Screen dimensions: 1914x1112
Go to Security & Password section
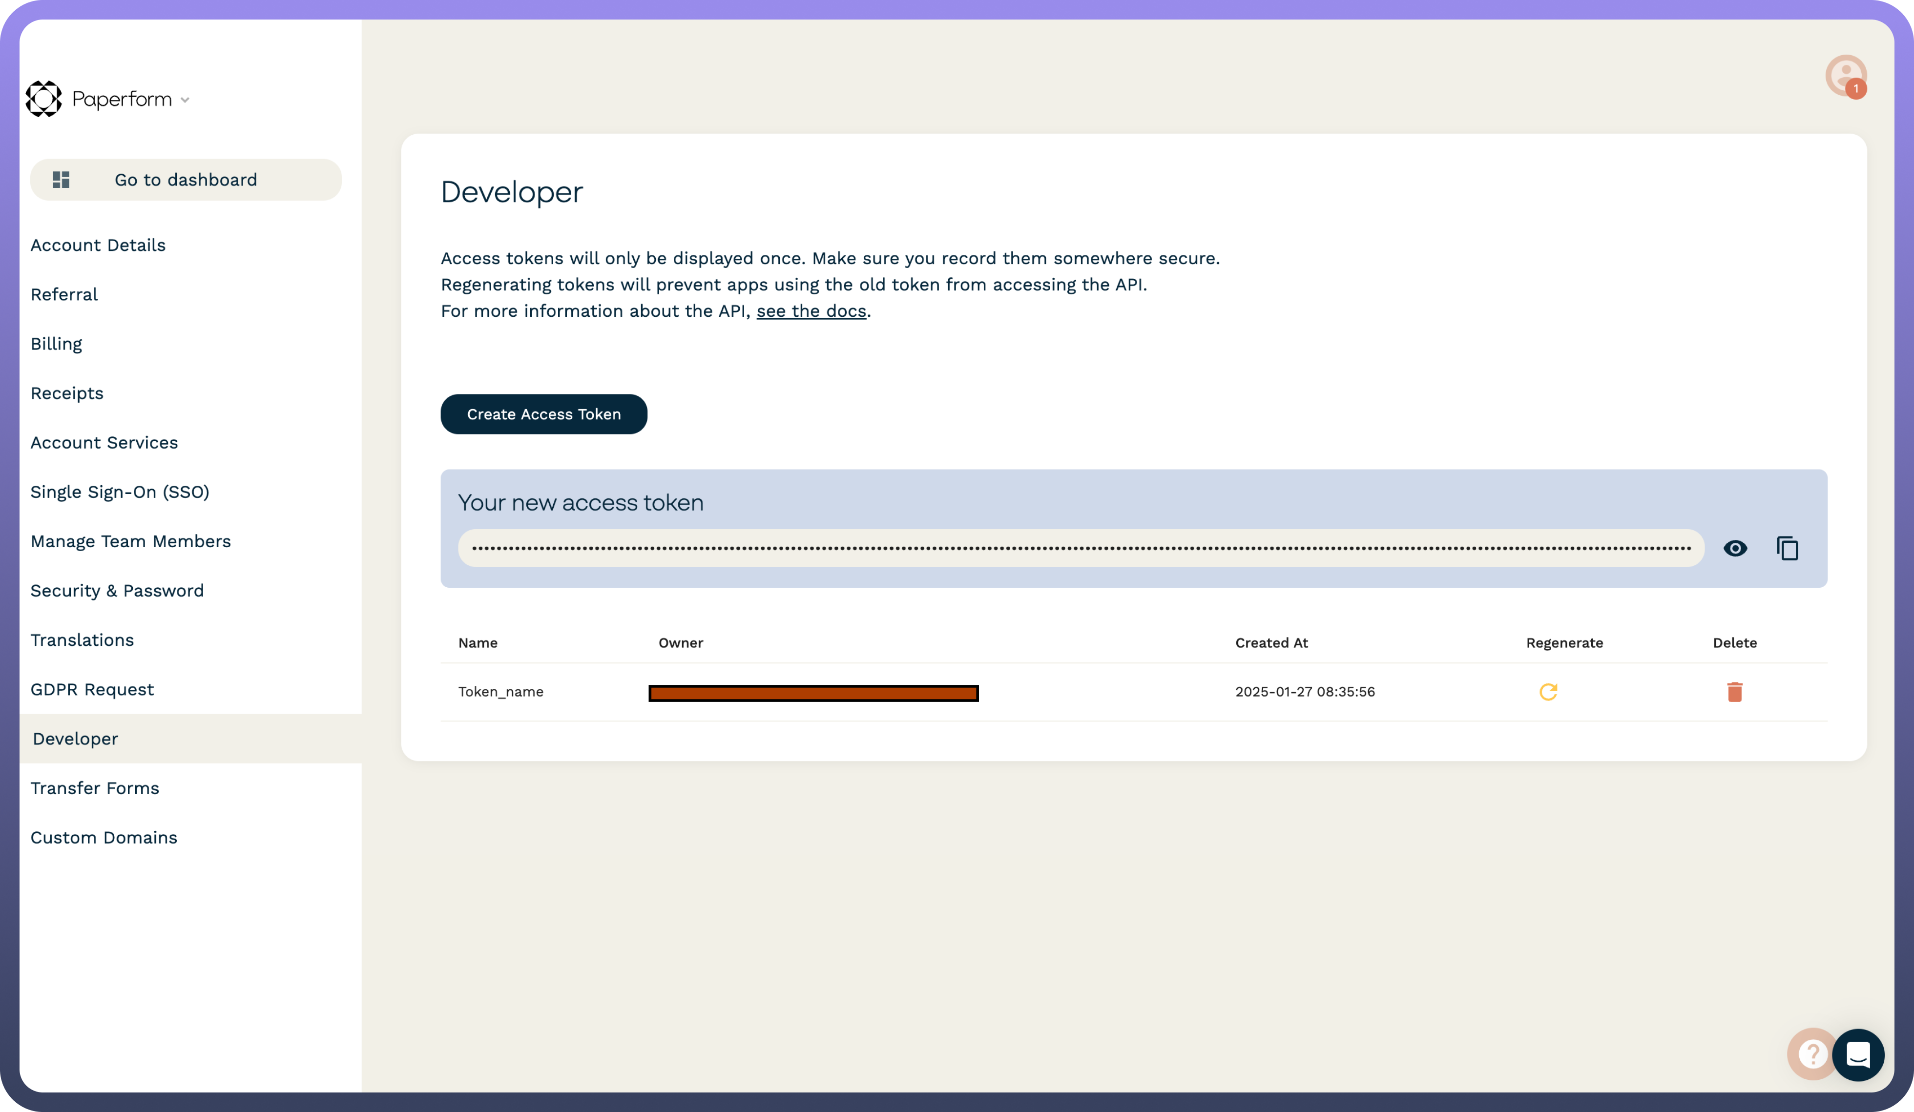tap(117, 591)
